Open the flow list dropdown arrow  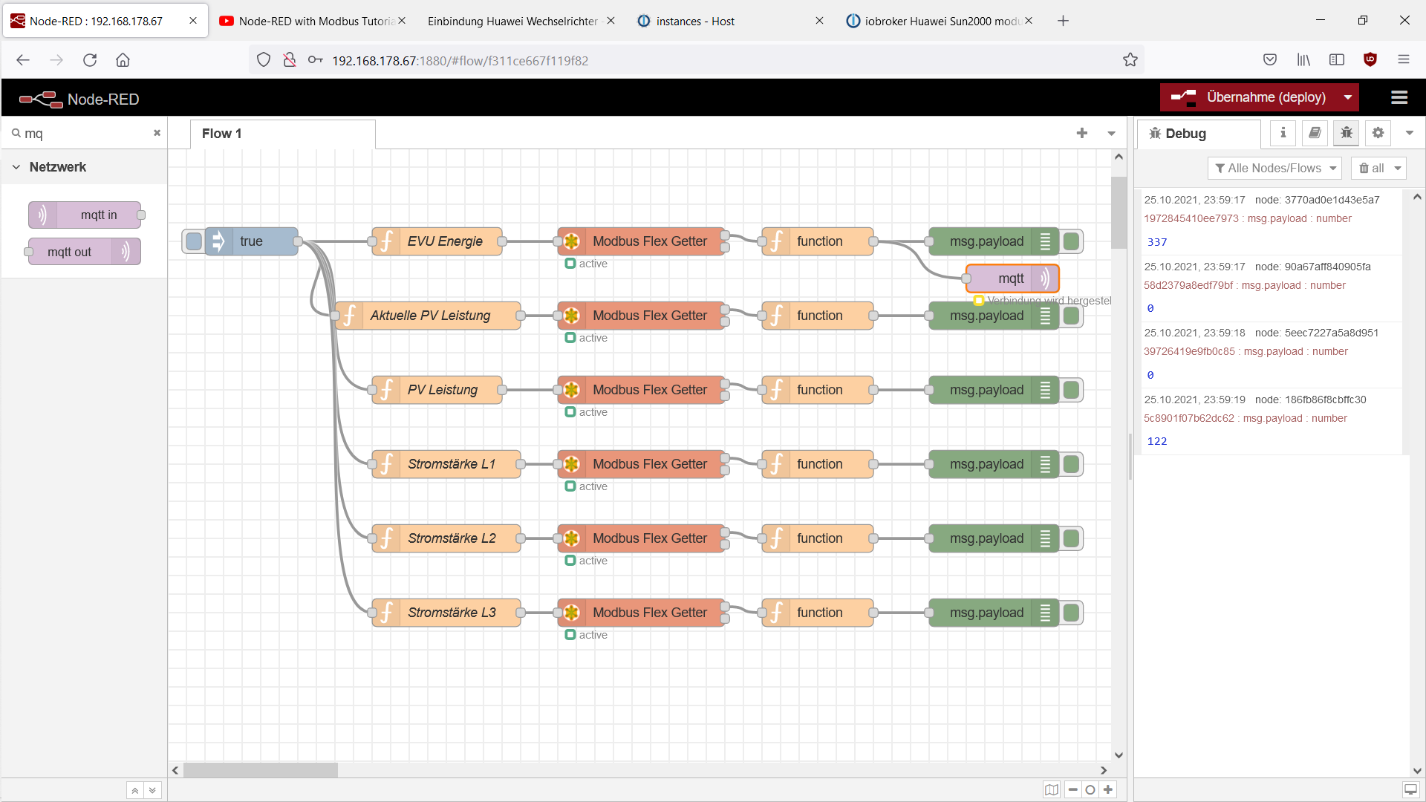[x=1112, y=134]
